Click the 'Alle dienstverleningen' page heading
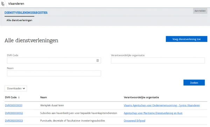This screenshot has width=210, height=127. click(x=31, y=40)
